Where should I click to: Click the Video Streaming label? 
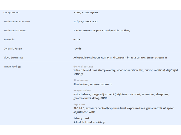click(13, 58)
